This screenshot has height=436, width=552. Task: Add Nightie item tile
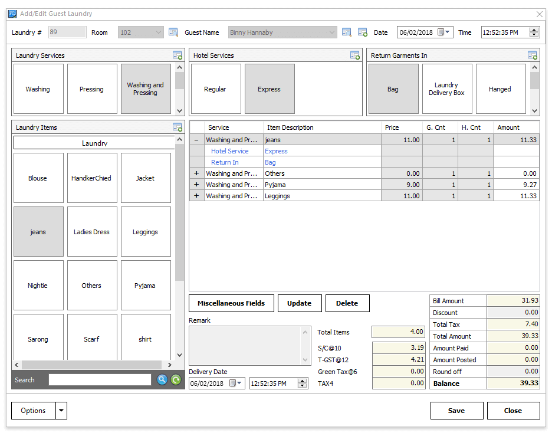tap(38, 286)
